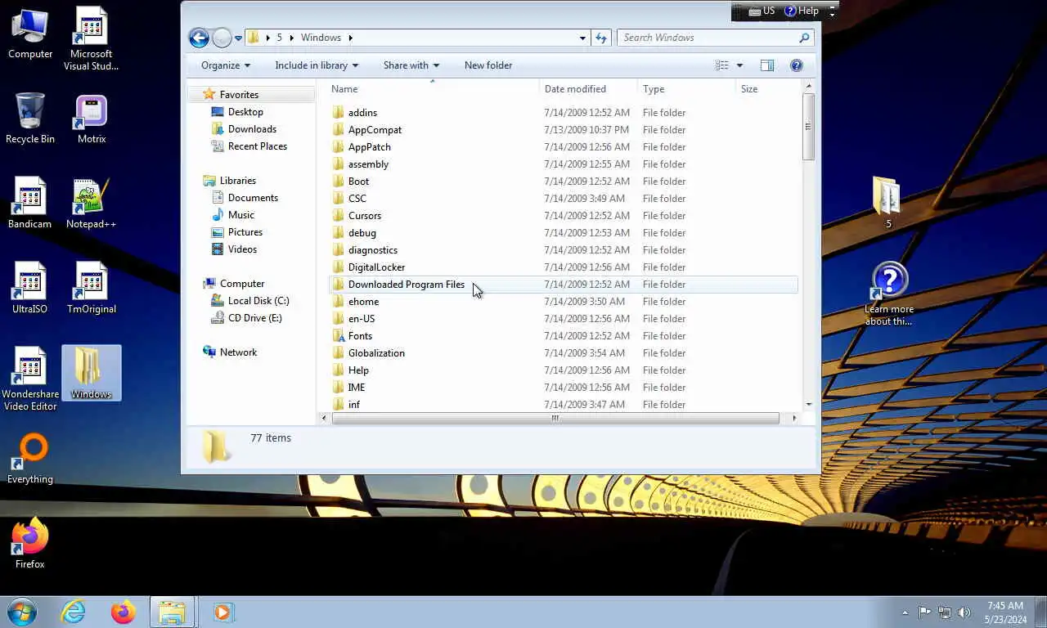This screenshot has width=1047, height=628.
Task: Select Music library in navigation pane
Action: [241, 215]
